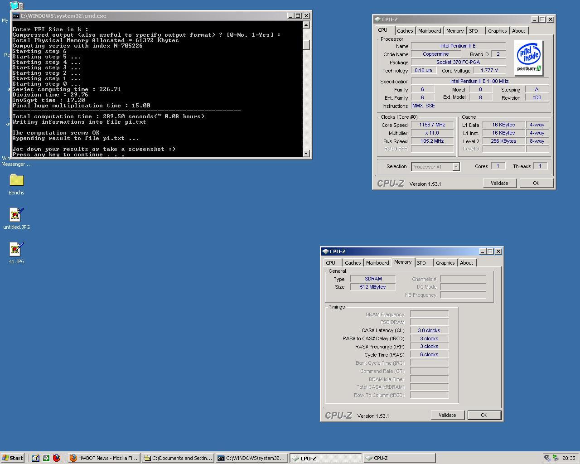The image size is (580, 464).
Task: Click CPU-Z title icon in Memory window
Action: (x=325, y=251)
